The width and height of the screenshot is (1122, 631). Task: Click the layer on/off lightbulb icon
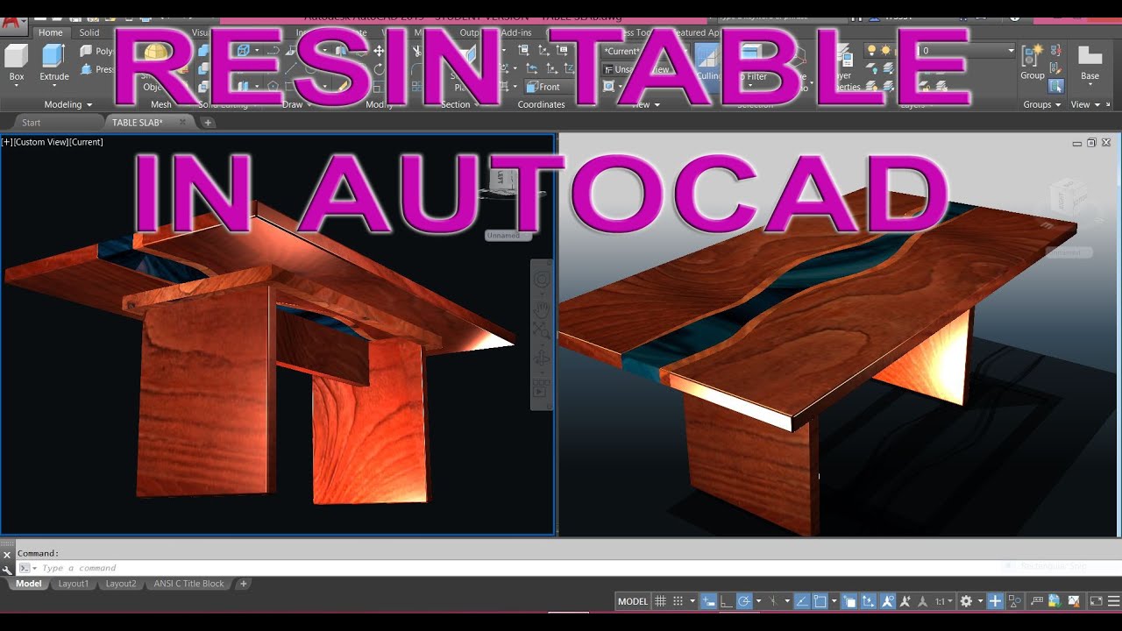click(872, 51)
